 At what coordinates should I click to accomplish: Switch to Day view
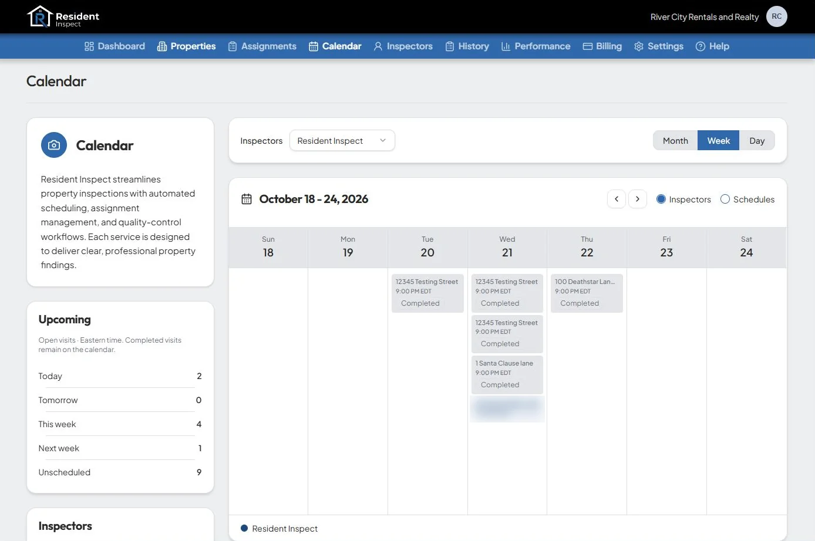[x=757, y=140]
